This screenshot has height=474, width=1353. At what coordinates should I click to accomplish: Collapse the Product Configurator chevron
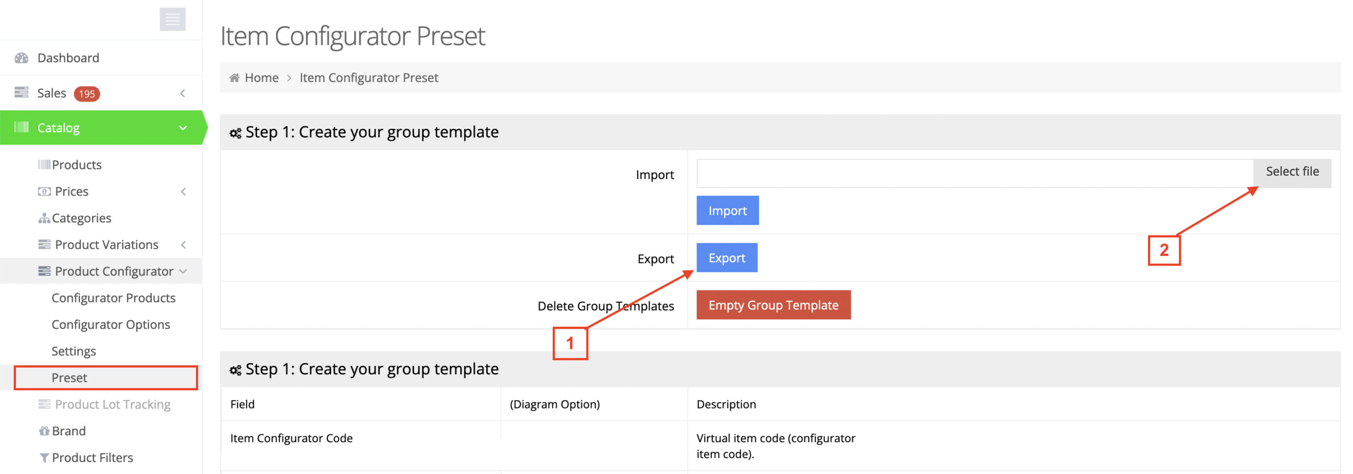pos(183,271)
